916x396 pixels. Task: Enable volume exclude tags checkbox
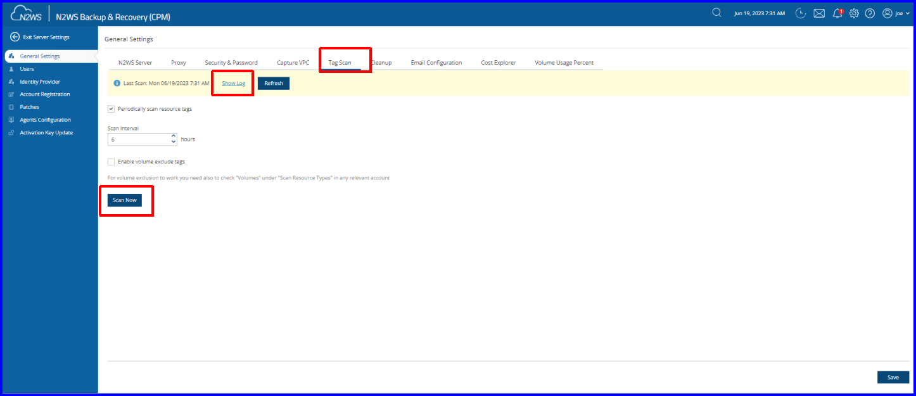111,162
